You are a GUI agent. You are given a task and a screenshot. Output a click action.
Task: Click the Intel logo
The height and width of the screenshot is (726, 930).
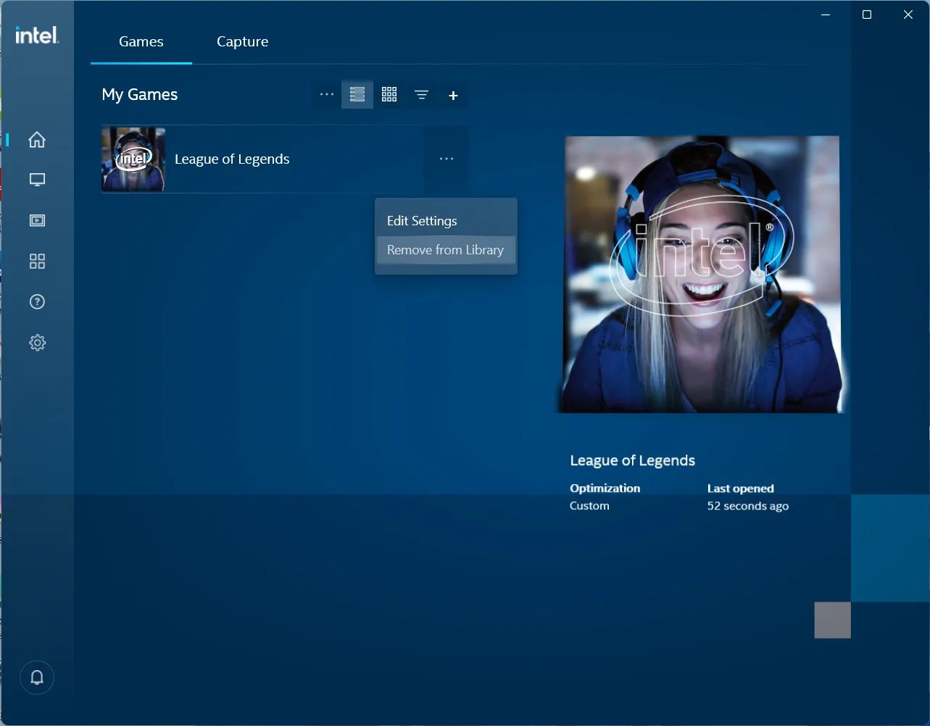point(37,35)
